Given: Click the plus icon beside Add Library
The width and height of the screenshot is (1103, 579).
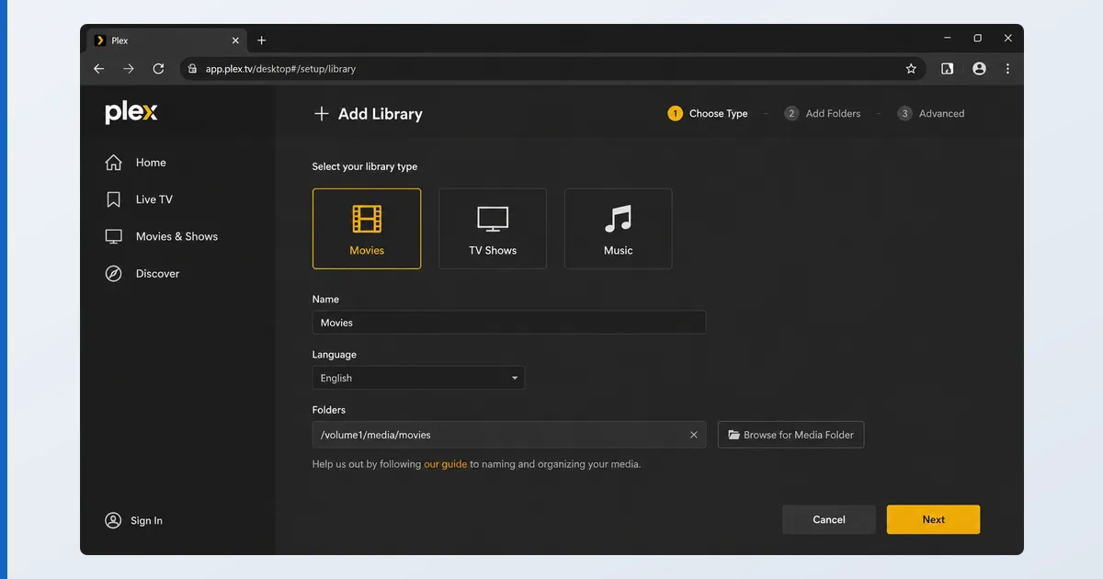Looking at the screenshot, I should (x=321, y=114).
